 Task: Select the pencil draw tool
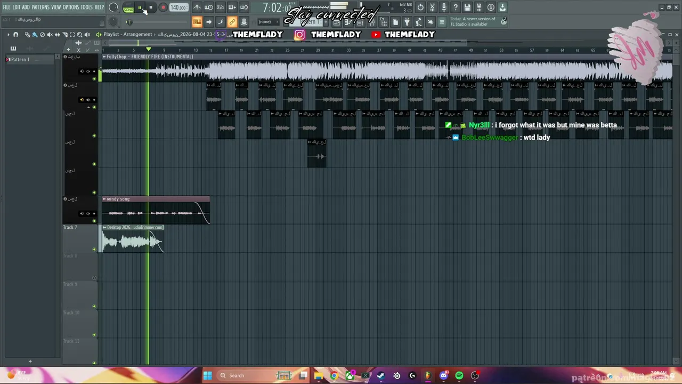pyautogui.click(x=28, y=35)
